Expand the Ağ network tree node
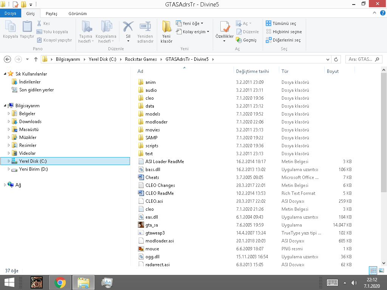387x290 pixels. [x=5, y=185]
